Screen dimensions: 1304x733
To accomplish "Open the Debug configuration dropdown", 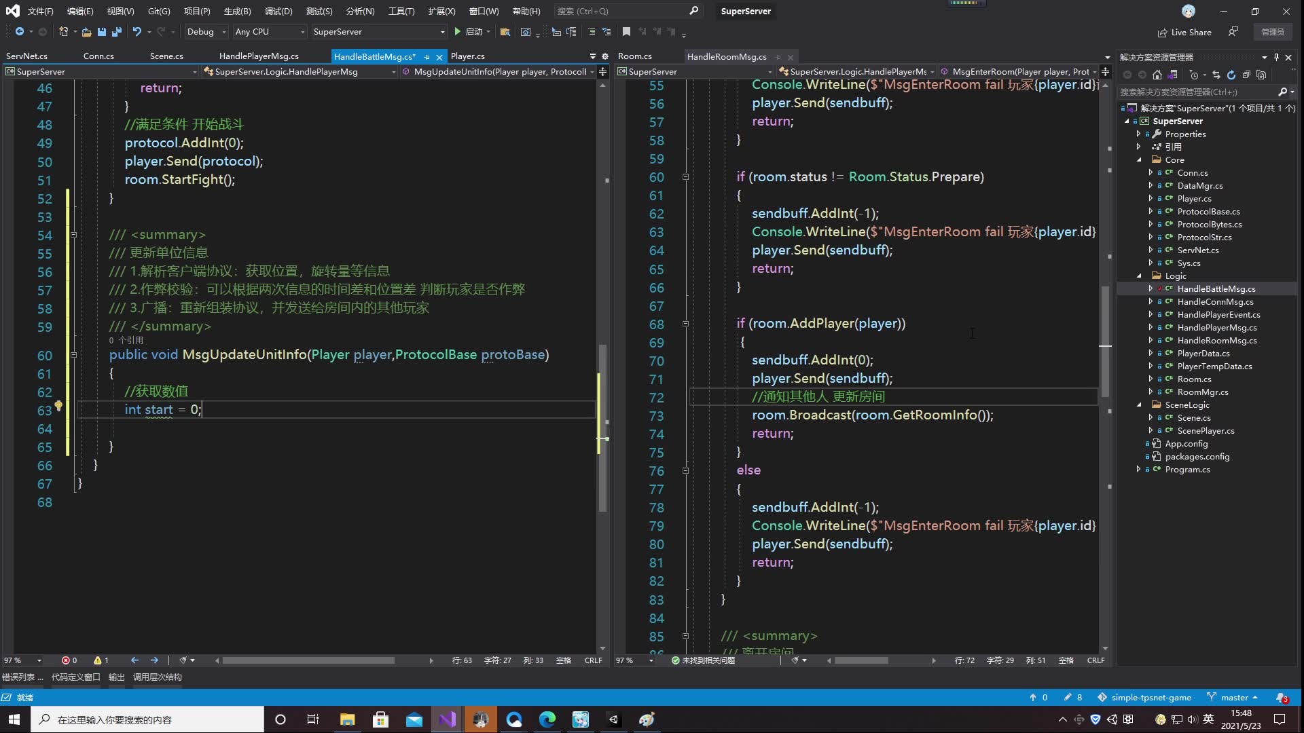I will click(x=206, y=31).
